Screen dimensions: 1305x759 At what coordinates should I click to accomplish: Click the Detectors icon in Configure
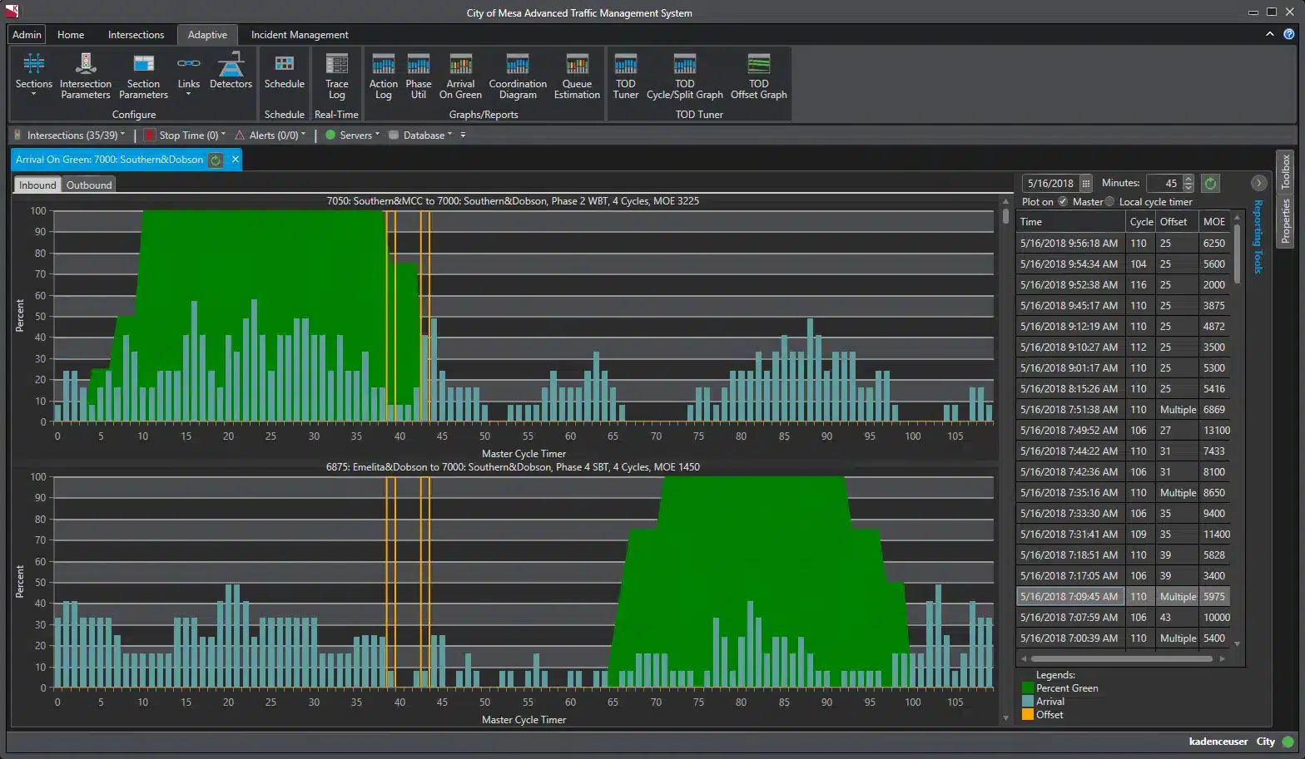(x=231, y=71)
